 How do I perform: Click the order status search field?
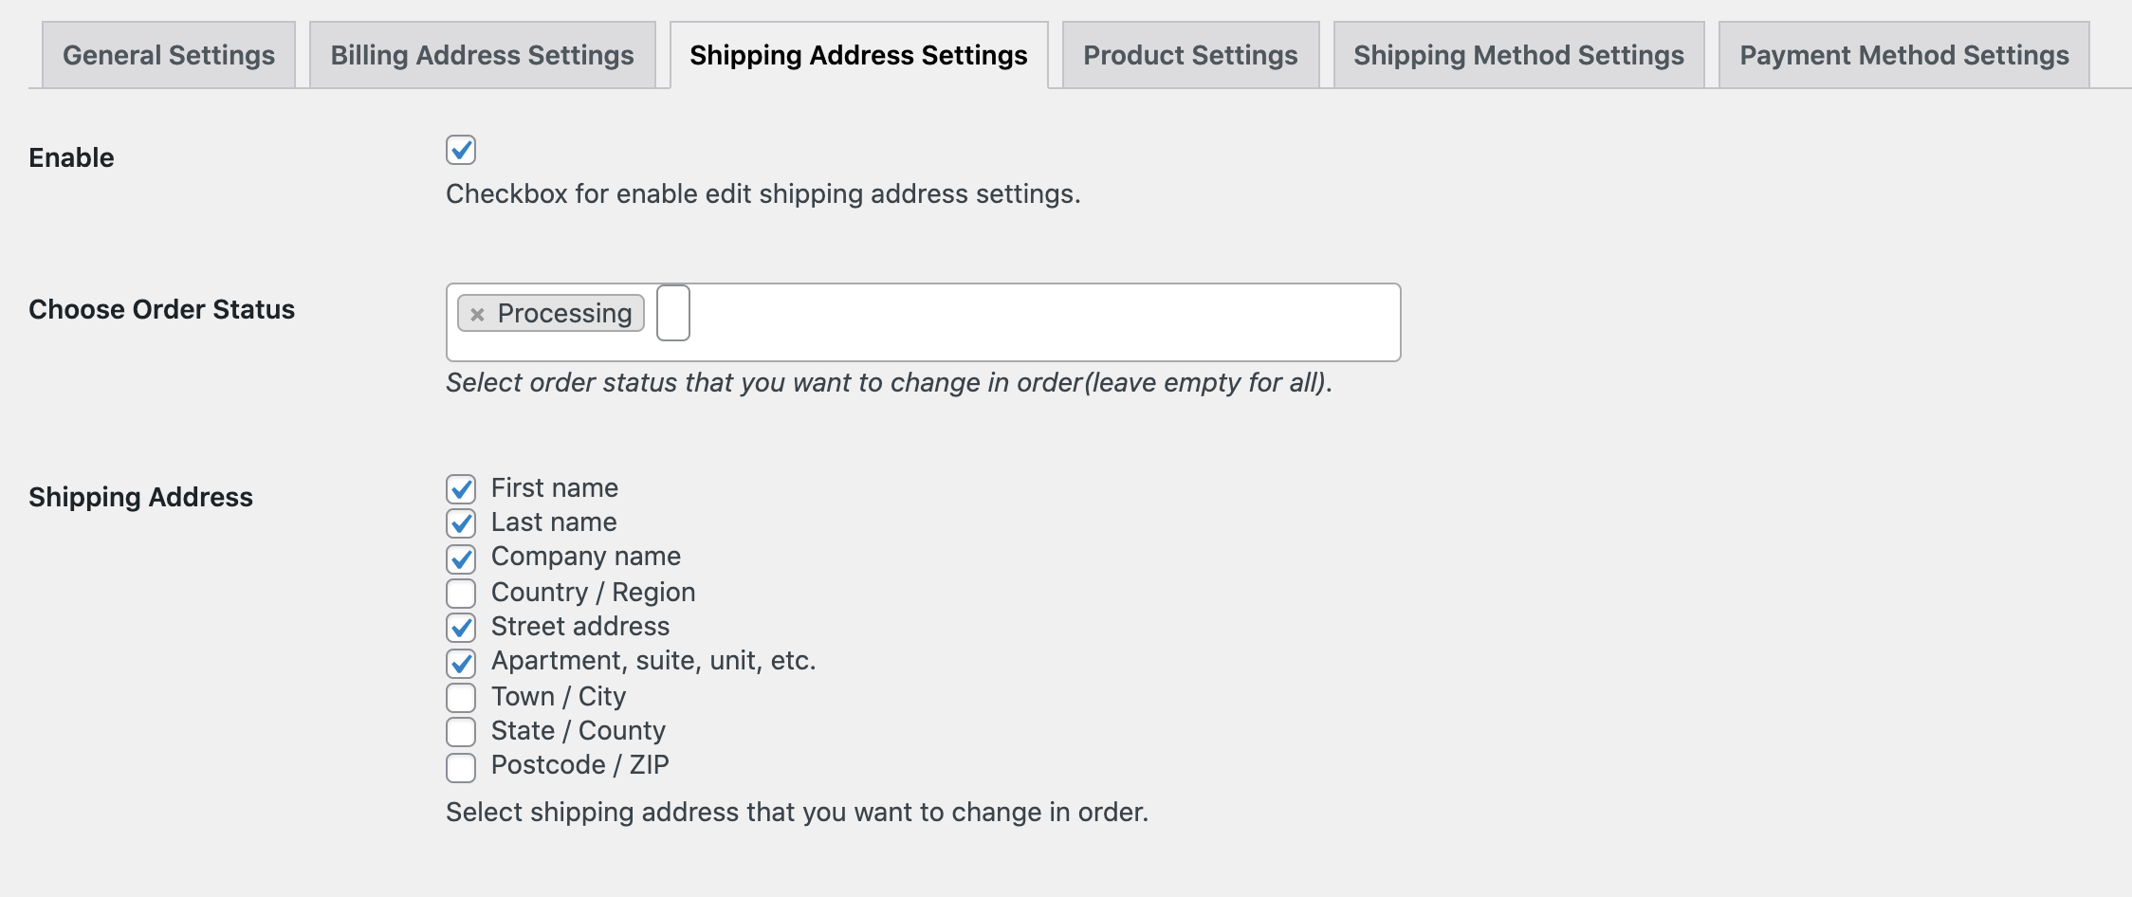point(673,313)
